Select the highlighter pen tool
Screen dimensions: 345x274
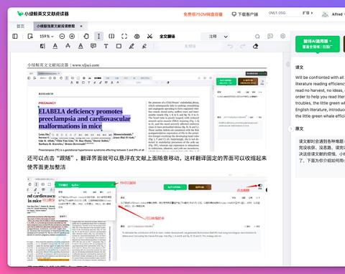click(132, 46)
